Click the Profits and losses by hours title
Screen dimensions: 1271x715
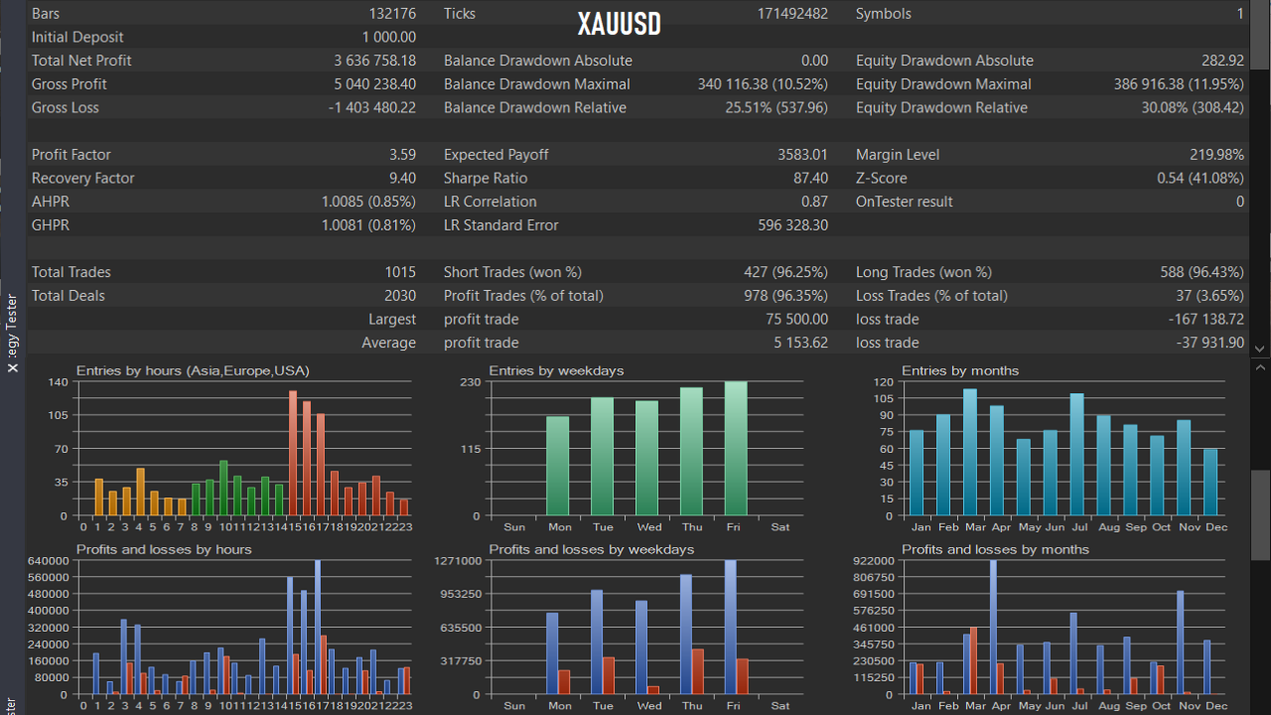pos(164,549)
